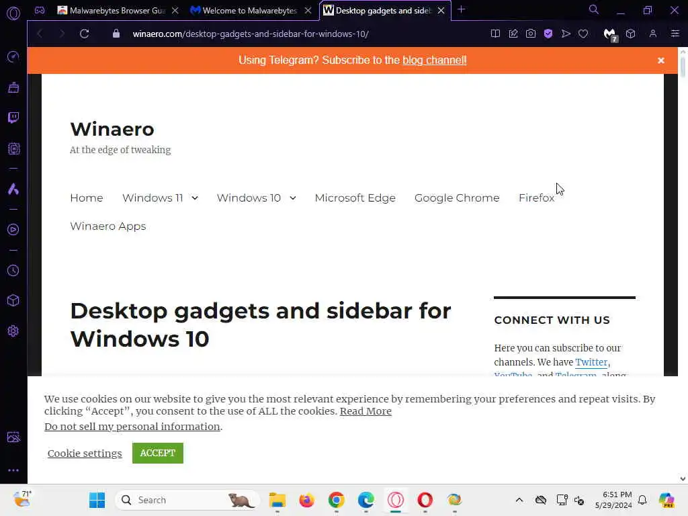Open a new tab with plus button
The height and width of the screenshot is (516, 688).
(461, 9)
